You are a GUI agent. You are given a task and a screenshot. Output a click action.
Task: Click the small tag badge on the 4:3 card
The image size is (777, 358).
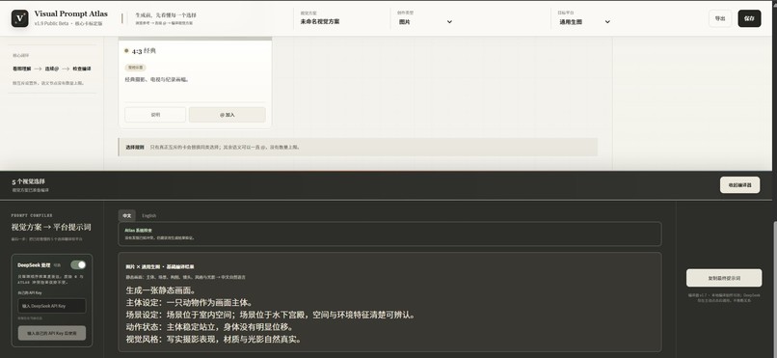tap(135, 67)
